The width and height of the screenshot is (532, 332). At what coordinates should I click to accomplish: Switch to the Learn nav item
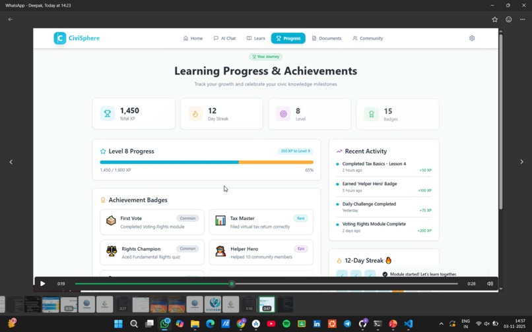(256, 38)
